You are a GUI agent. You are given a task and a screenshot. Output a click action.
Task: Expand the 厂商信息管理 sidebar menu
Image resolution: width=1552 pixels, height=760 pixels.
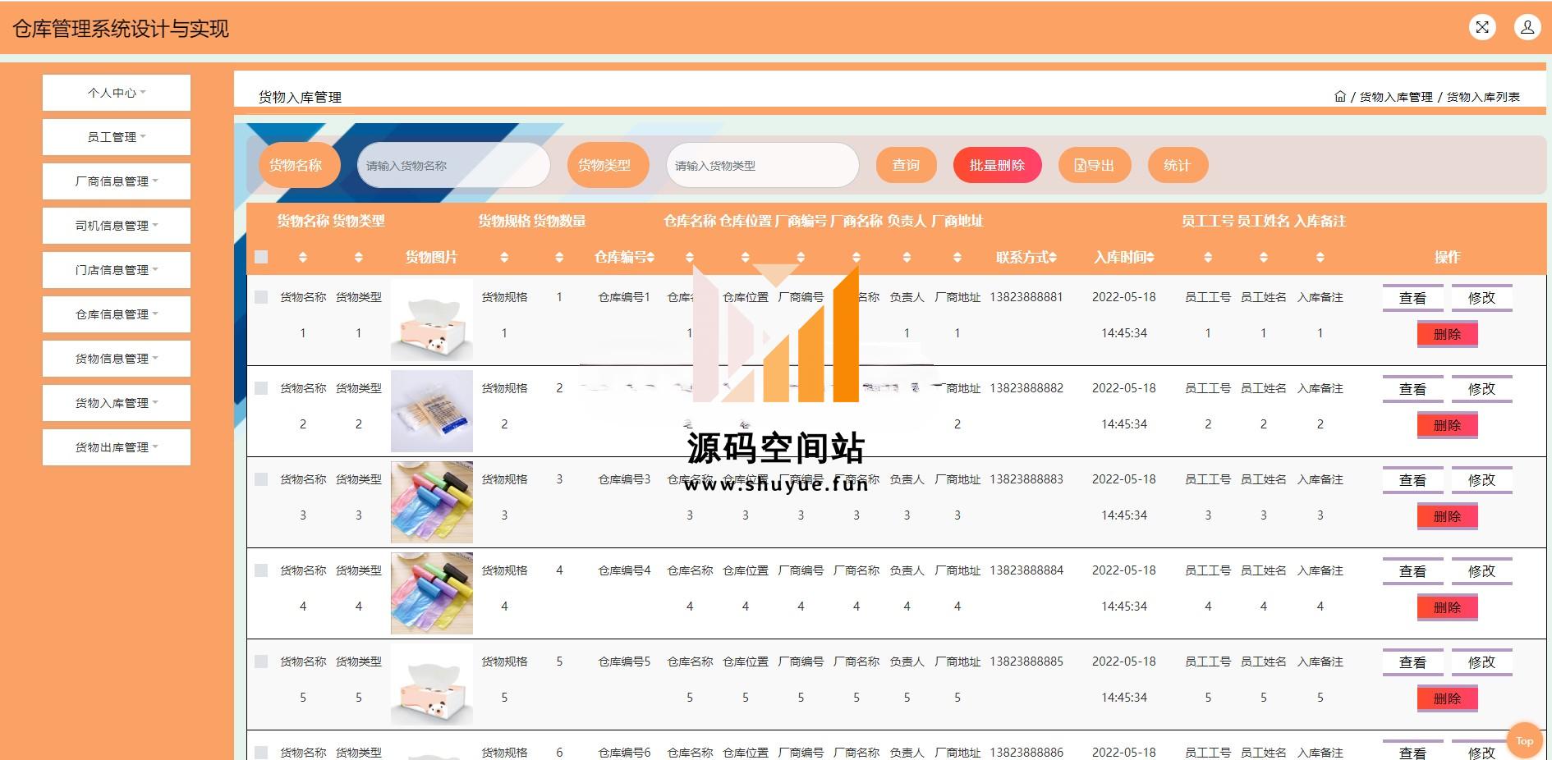click(117, 181)
